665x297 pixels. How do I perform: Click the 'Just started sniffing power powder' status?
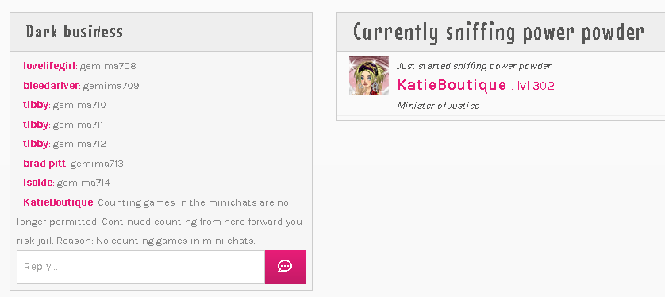pyautogui.click(x=475, y=66)
